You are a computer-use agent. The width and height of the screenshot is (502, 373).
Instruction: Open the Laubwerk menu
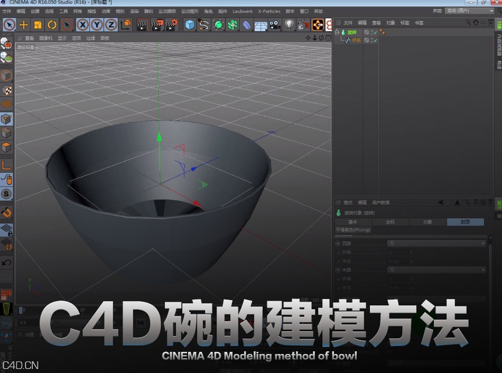243,11
